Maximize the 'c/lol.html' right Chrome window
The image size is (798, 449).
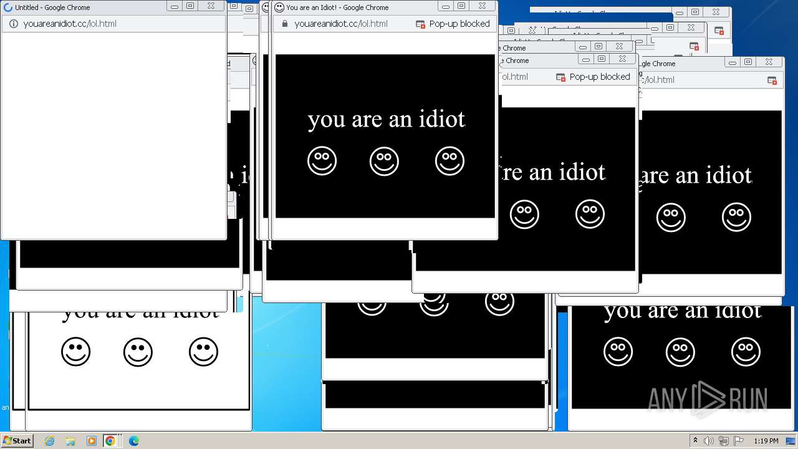click(x=749, y=62)
